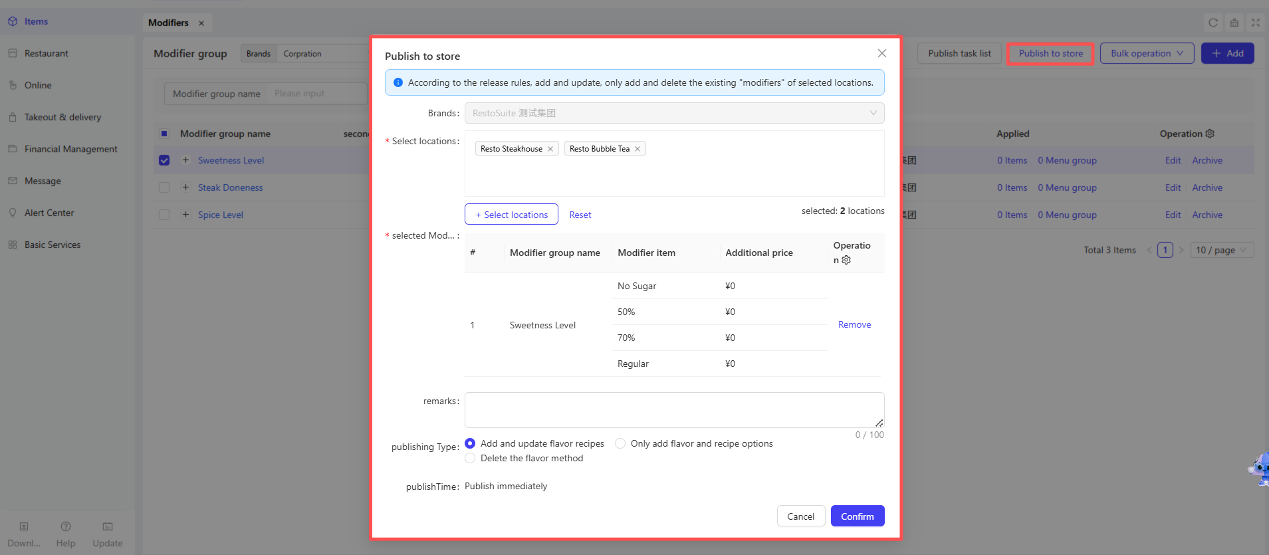Click the Download icon in sidebar footer
This screenshot has height=555, width=1269.
(x=24, y=526)
